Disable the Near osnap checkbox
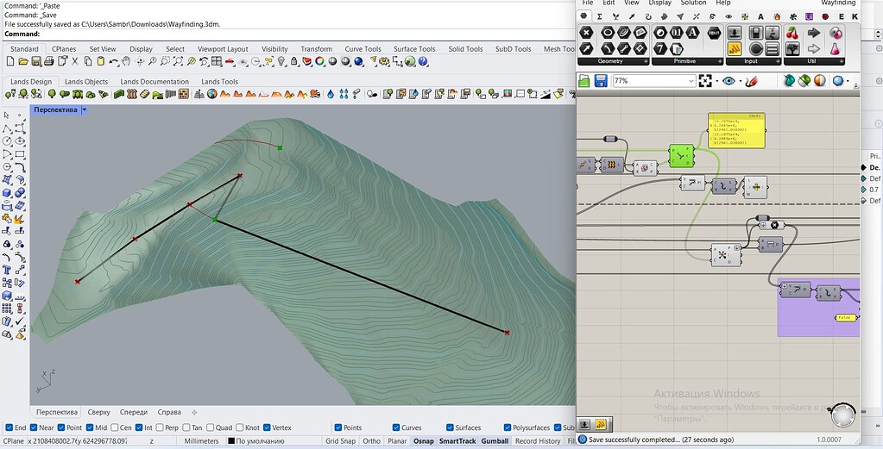The height and width of the screenshot is (449, 883). point(34,427)
